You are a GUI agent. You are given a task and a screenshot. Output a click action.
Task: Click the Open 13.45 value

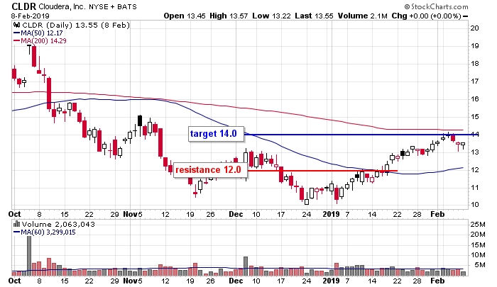coord(185,16)
